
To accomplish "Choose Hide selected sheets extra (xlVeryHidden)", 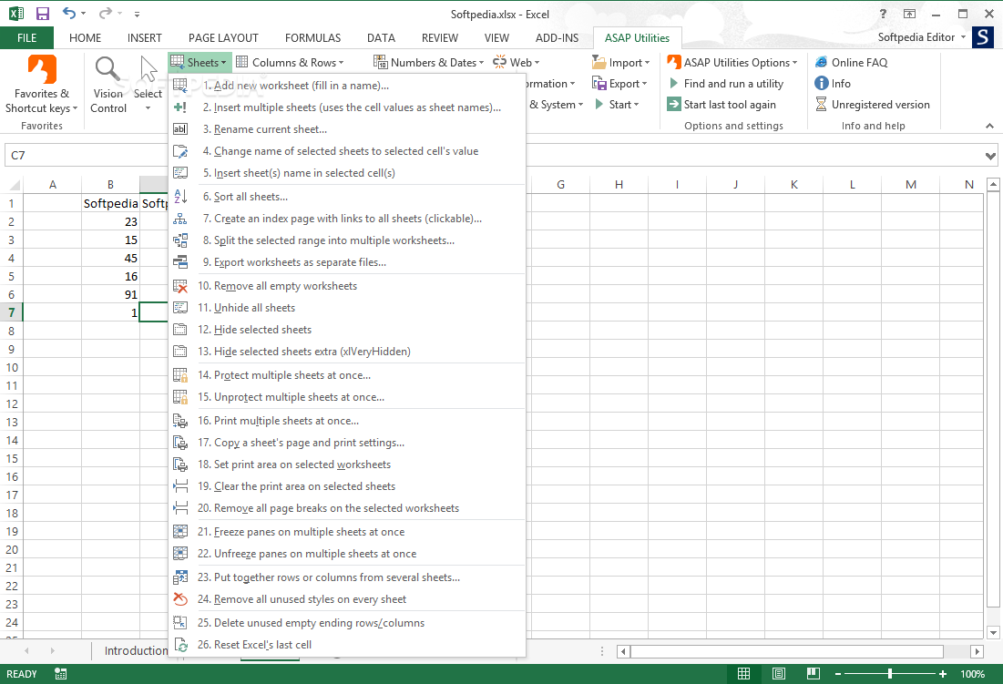I will [347, 352].
